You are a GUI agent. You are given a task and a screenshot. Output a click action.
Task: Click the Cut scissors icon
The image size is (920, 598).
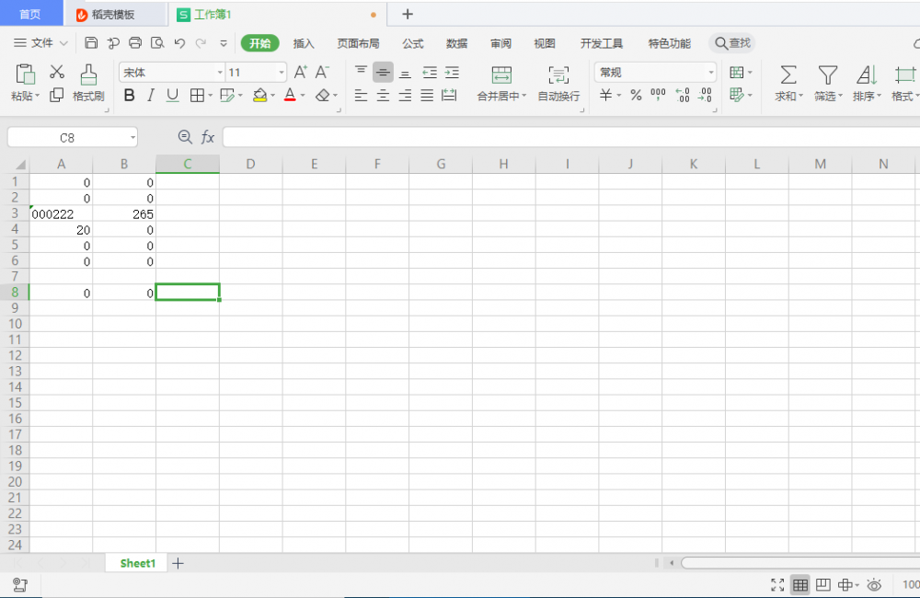[57, 73]
